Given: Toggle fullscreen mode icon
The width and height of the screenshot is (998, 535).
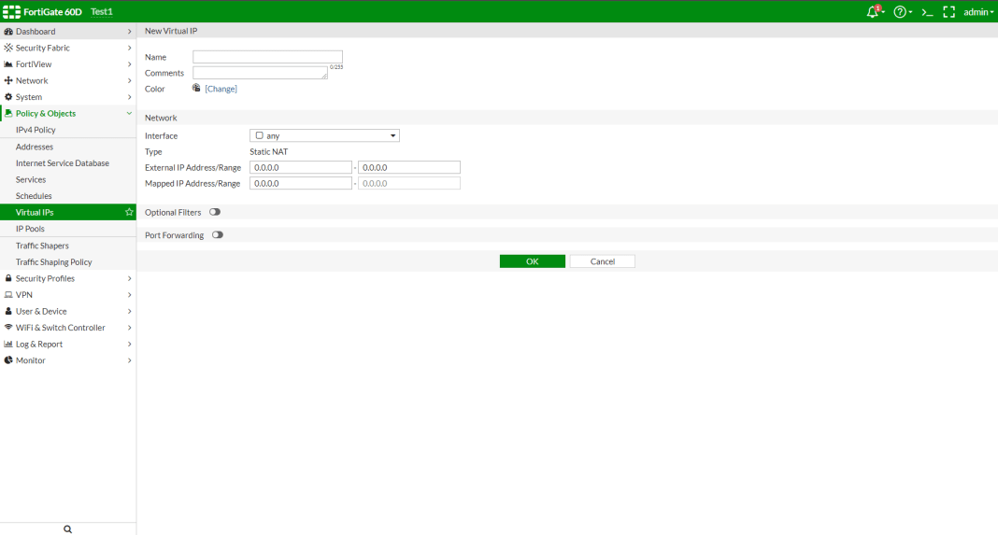Looking at the screenshot, I should (x=948, y=12).
